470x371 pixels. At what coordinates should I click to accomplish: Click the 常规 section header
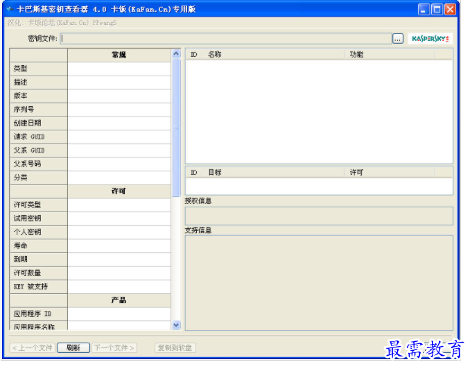pyautogui.click(x=119, y=55)
